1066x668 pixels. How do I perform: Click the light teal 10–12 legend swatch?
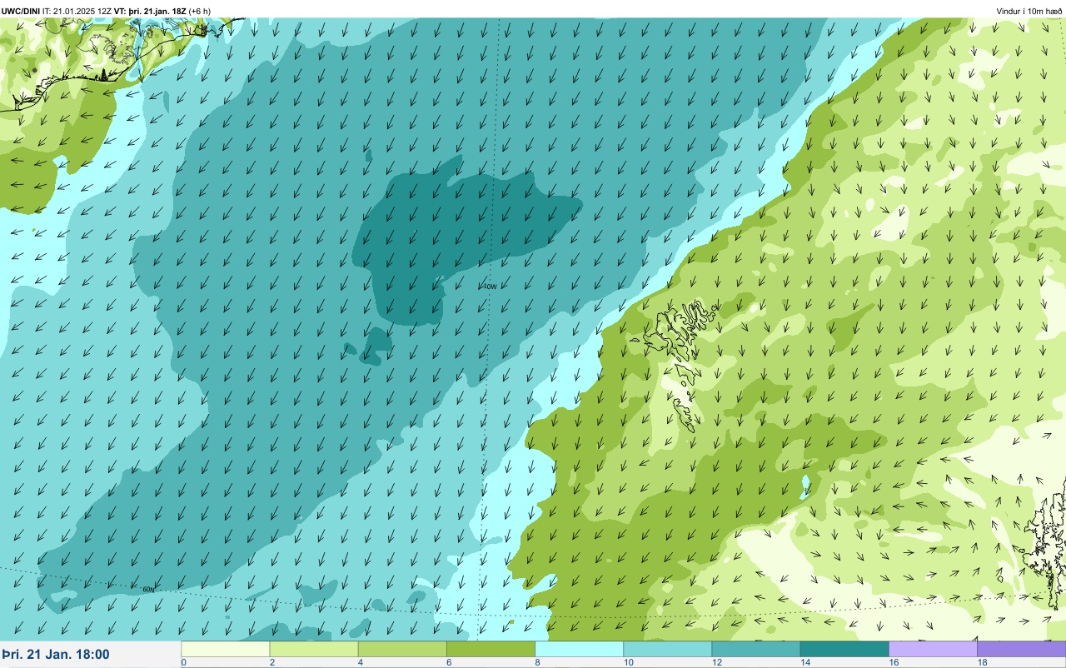(x=667, y=649)
